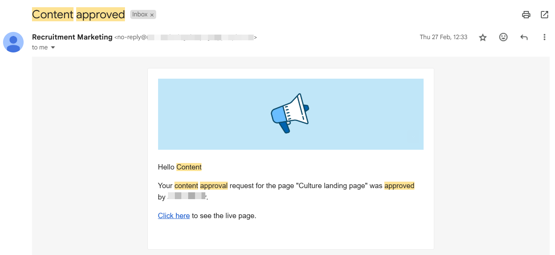Click highlighted "Content" after the Hello greeting
This screenshot has width=555, height=255.
[x=189, y=167]
